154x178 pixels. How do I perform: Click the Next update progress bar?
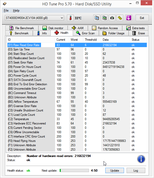coord(74,171)
